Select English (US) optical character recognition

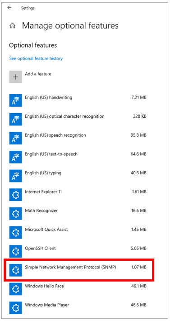[x=78, y=120]
